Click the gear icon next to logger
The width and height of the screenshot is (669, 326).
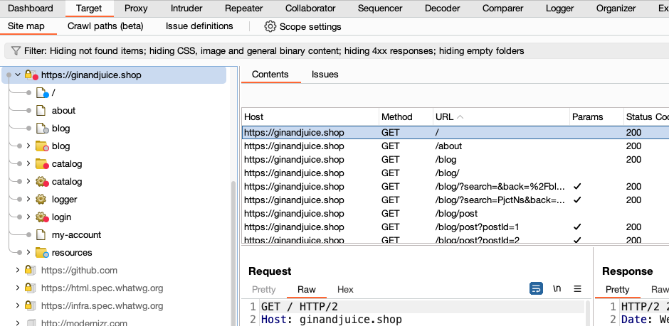[41, 200]
